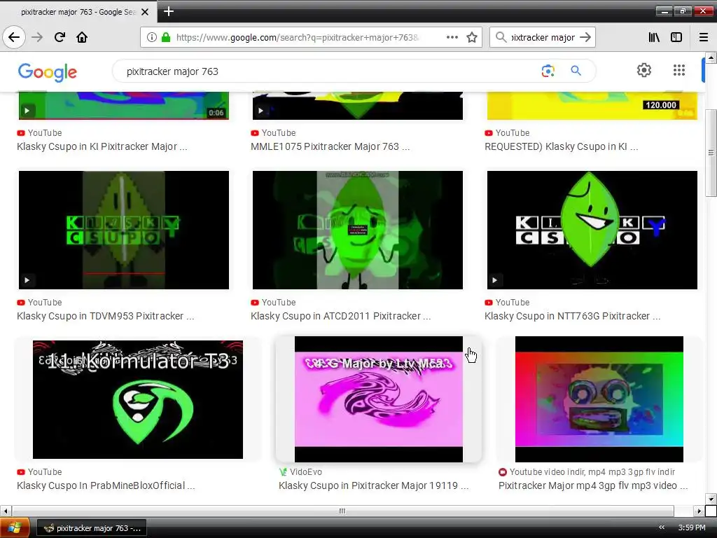The image size is (717, 538).
Task: Open the rainbow face video thumbnail
Action: [x=599, y=399]
